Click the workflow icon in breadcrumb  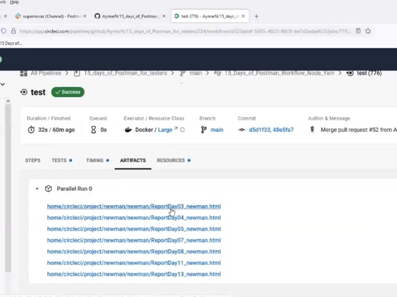(218, 73)
